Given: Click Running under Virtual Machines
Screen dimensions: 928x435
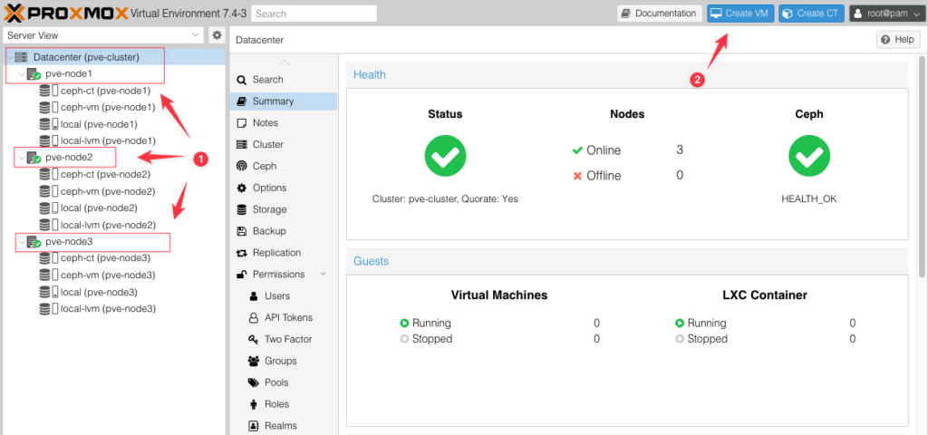Looking at the screenshot, I should (431, 324).
